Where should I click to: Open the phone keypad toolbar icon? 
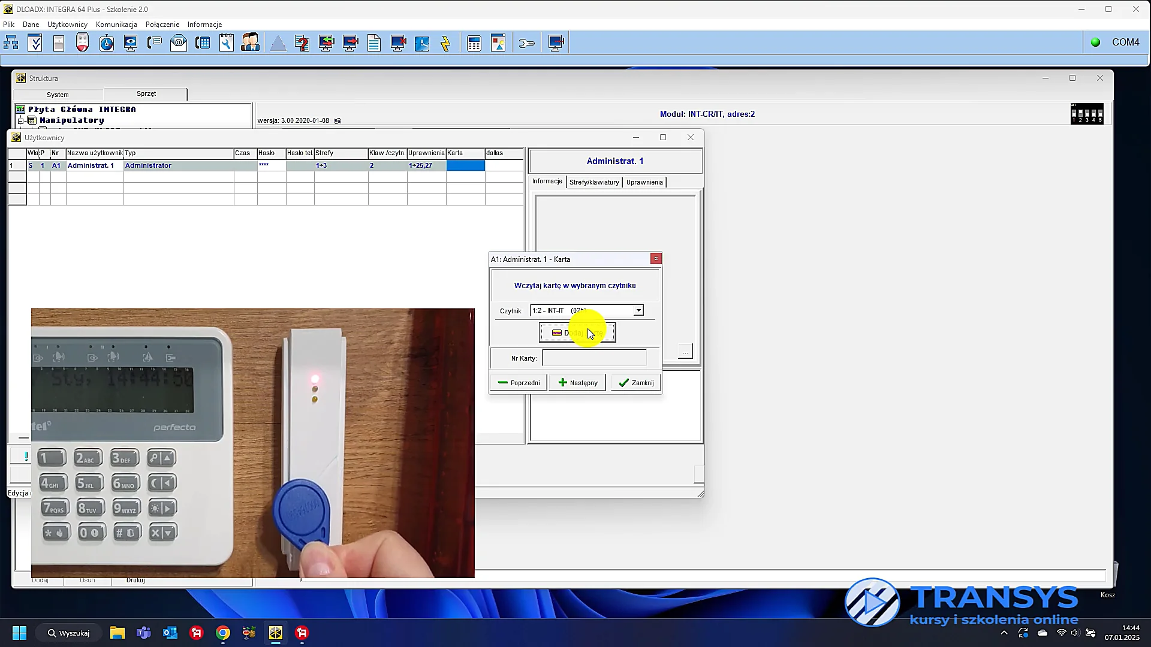tap(203, 43)
